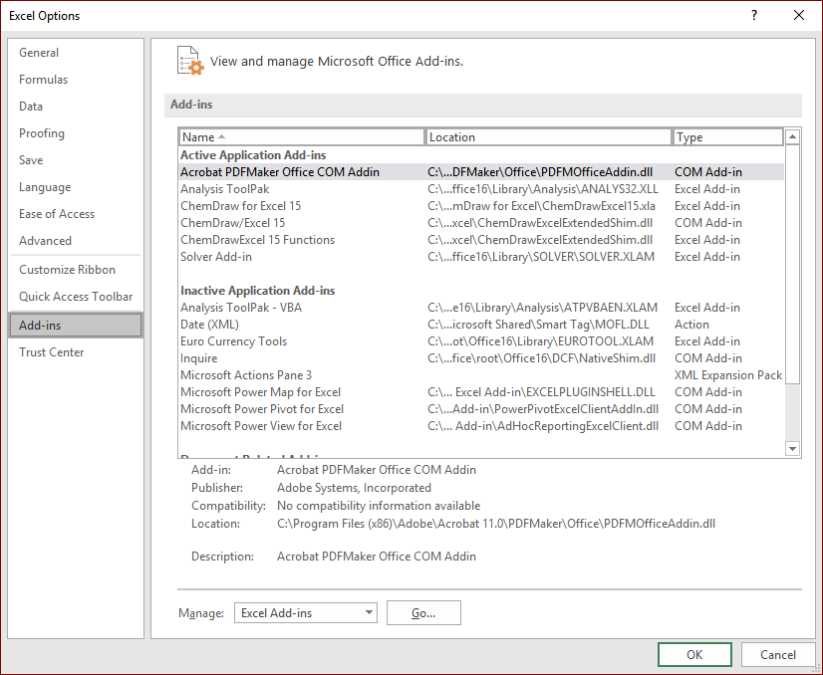Sort add-ins by the Name column
The height and width of the screenshot is (675, 823).
point(301,136)
